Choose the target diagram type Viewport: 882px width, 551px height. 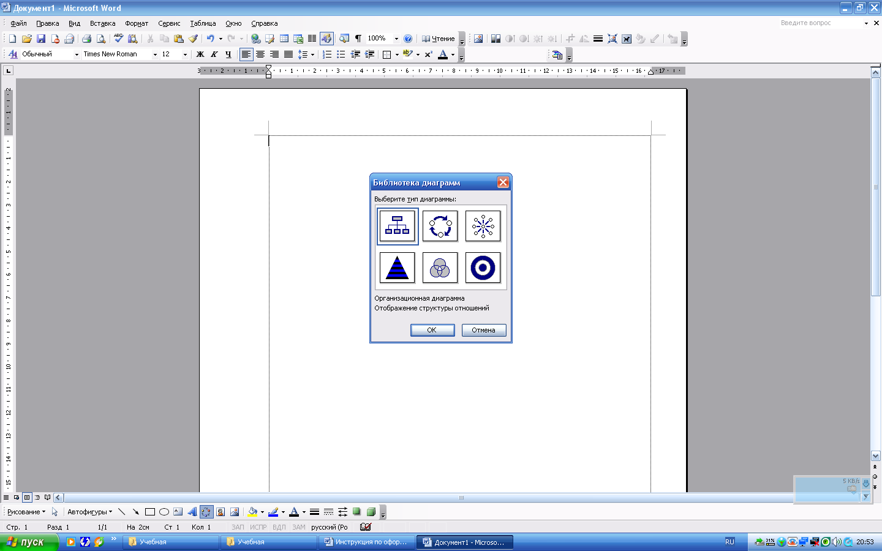483,268
